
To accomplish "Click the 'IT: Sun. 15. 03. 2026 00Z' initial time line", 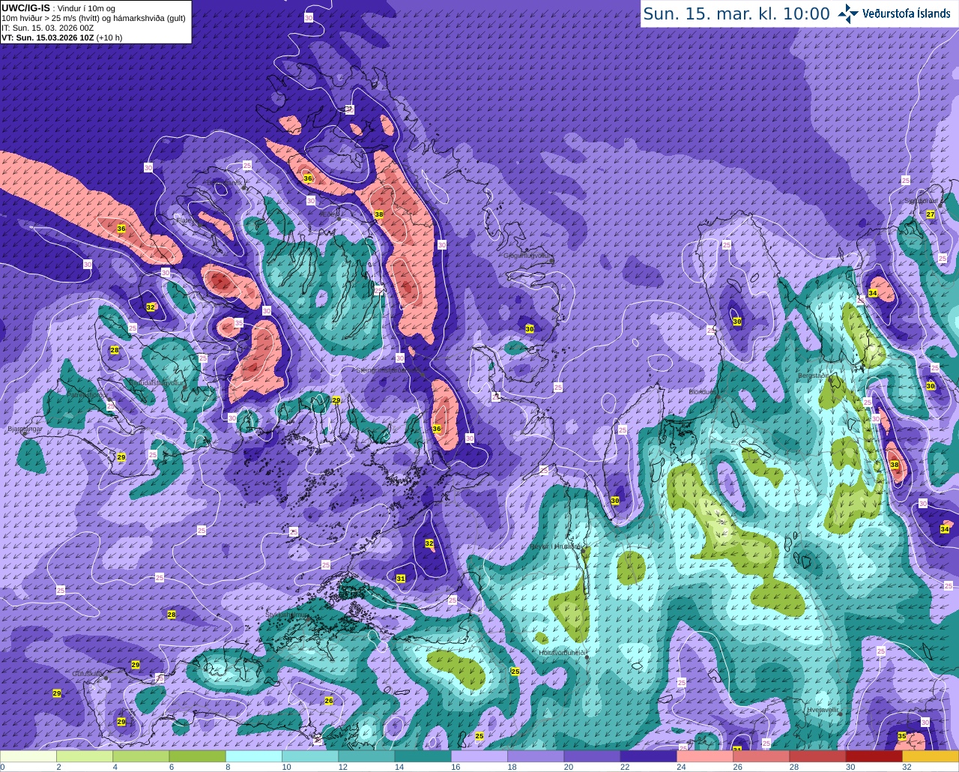I will pos(47,28).
